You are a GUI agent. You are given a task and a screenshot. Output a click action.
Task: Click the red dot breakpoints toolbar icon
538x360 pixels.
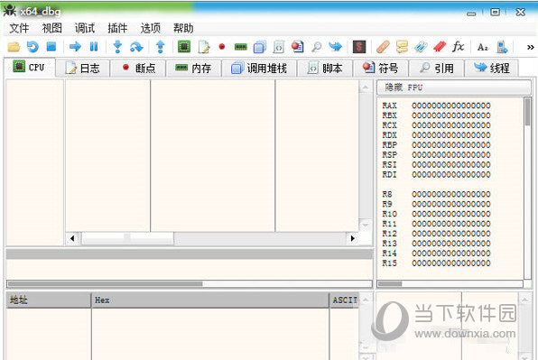coord(222,46)
